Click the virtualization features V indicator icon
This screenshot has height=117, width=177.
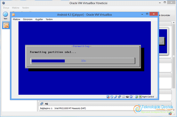131,97
